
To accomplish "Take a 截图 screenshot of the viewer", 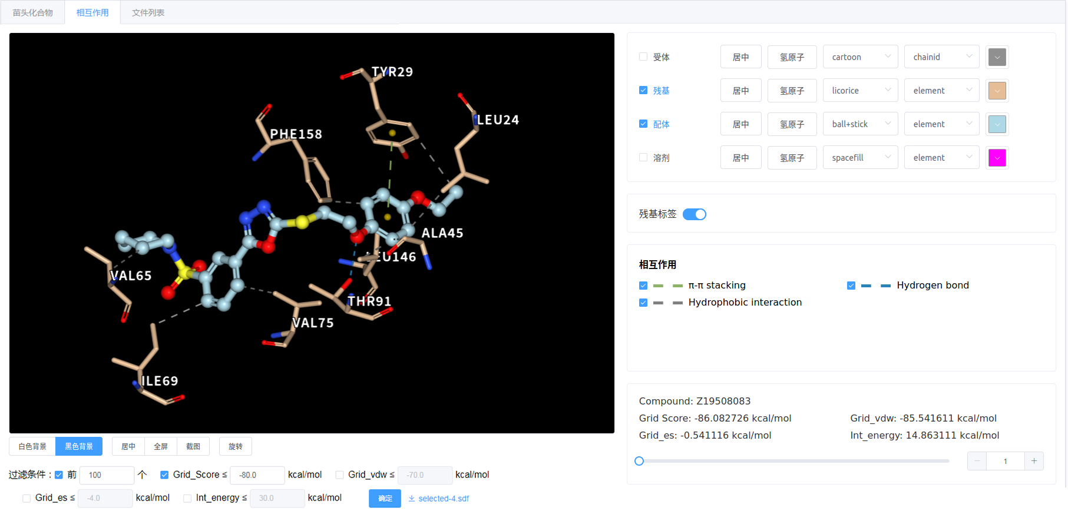I will point(193,446).
